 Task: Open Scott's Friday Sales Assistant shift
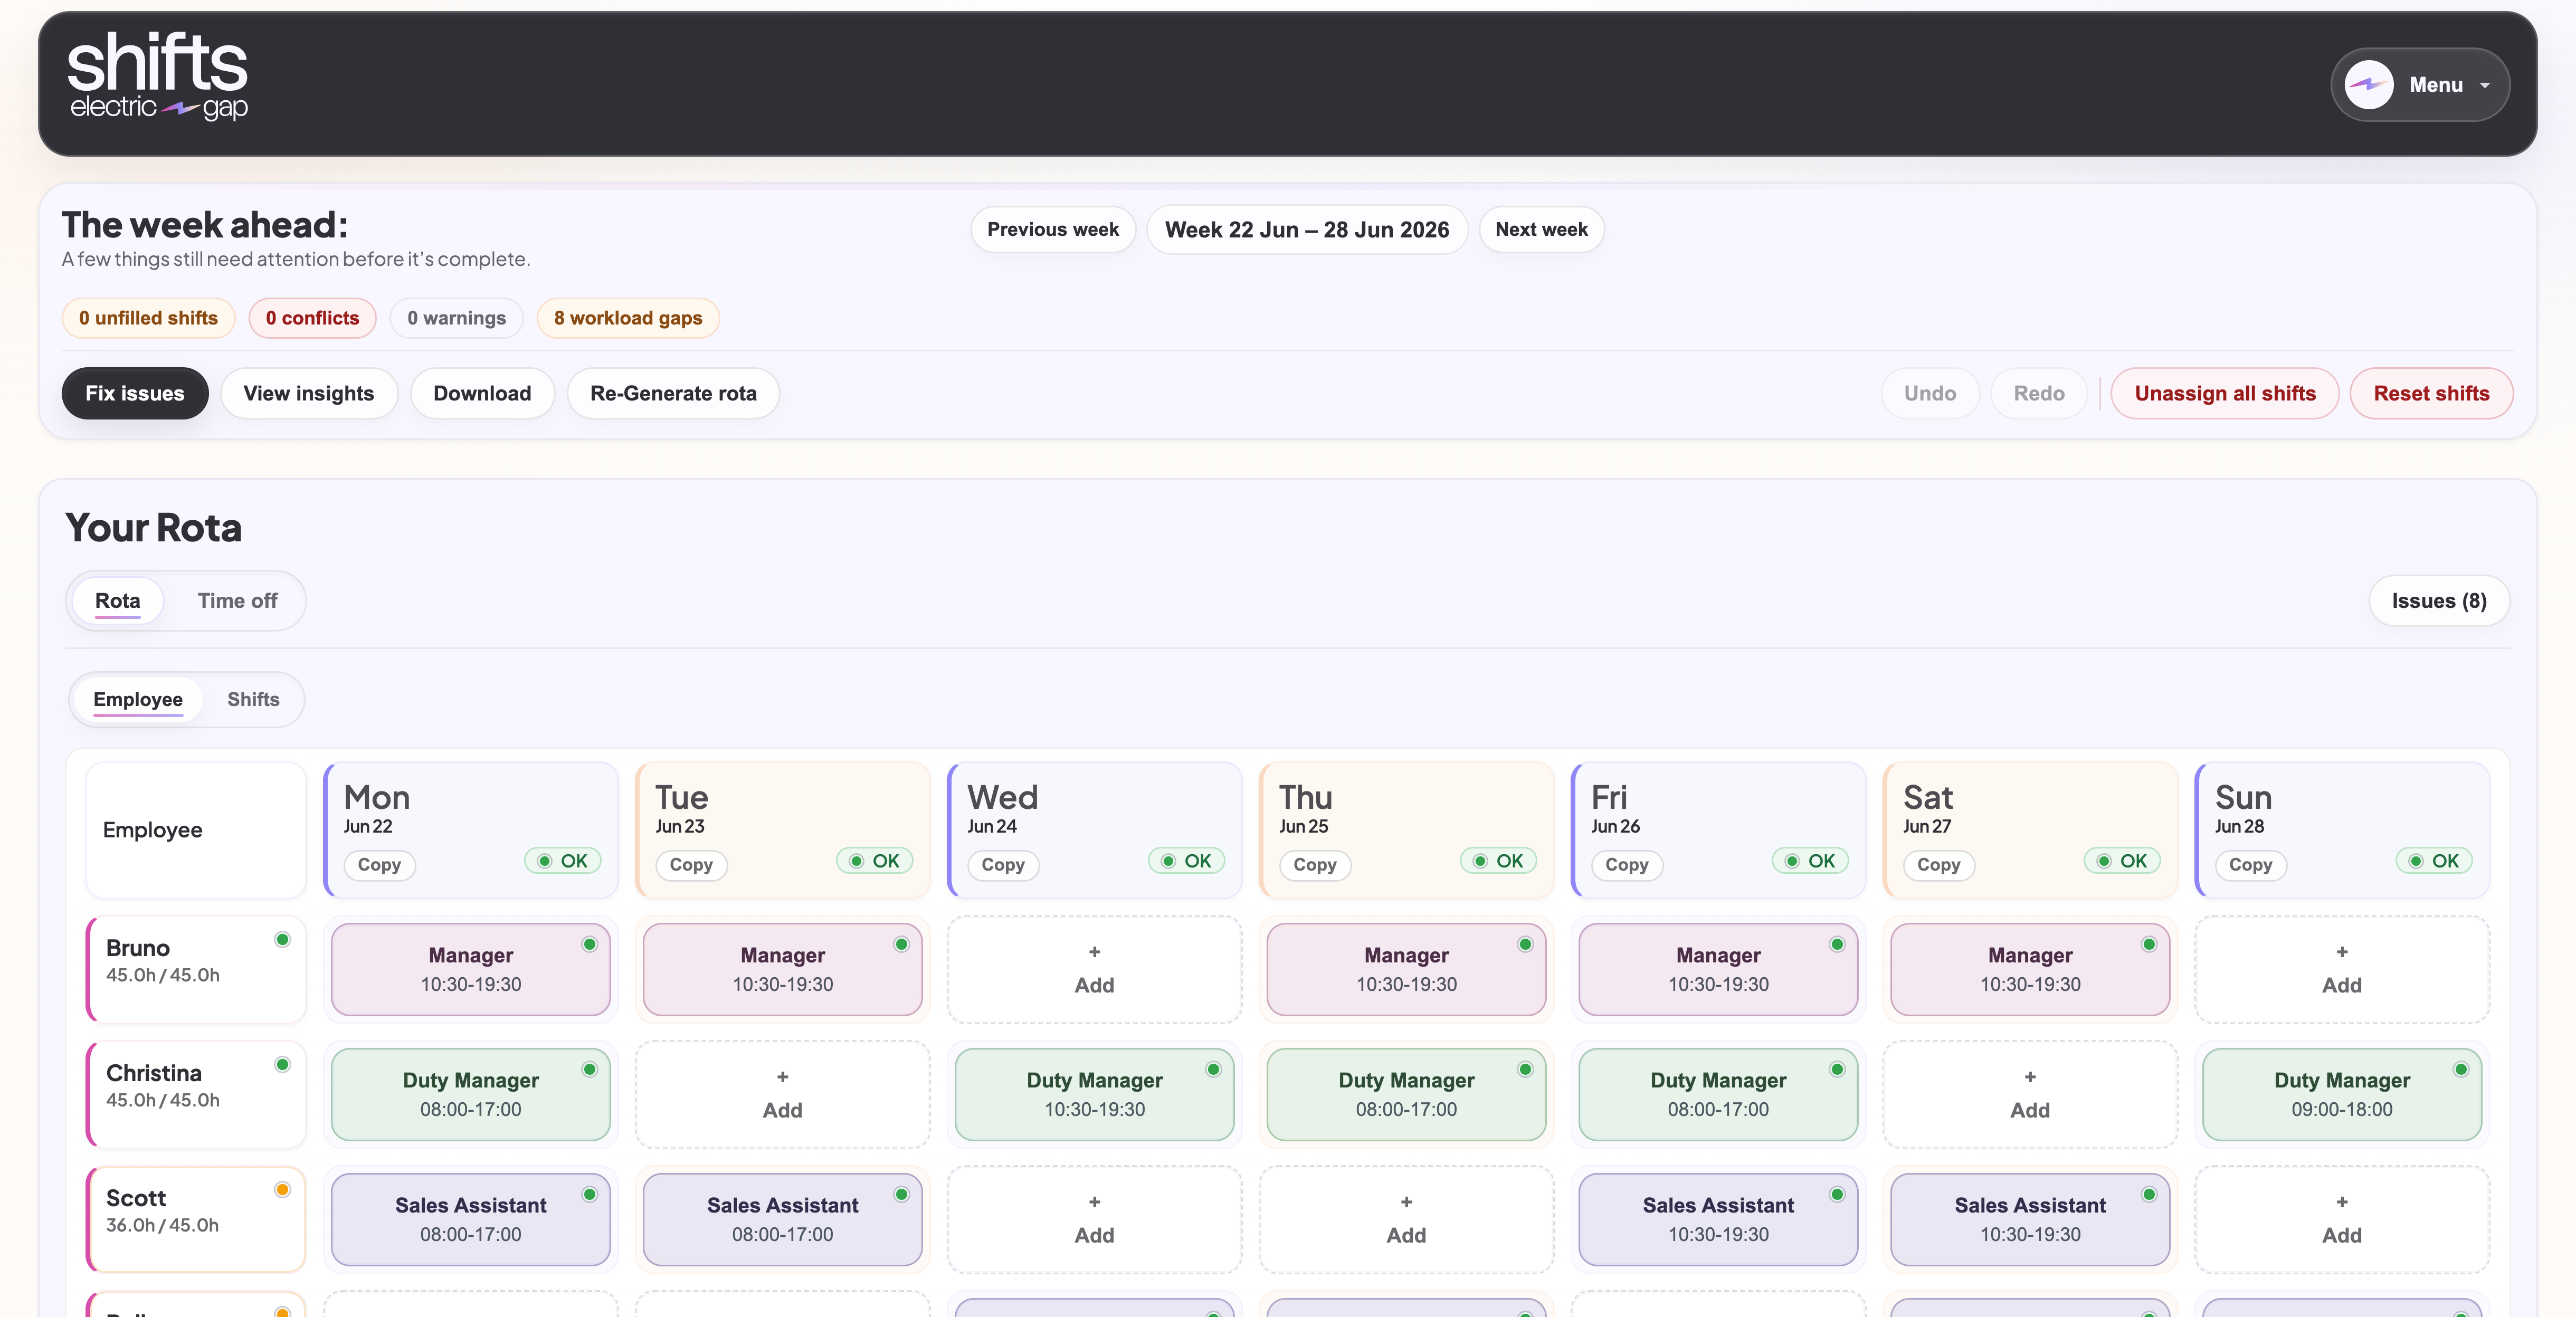pos(1719,1219)
